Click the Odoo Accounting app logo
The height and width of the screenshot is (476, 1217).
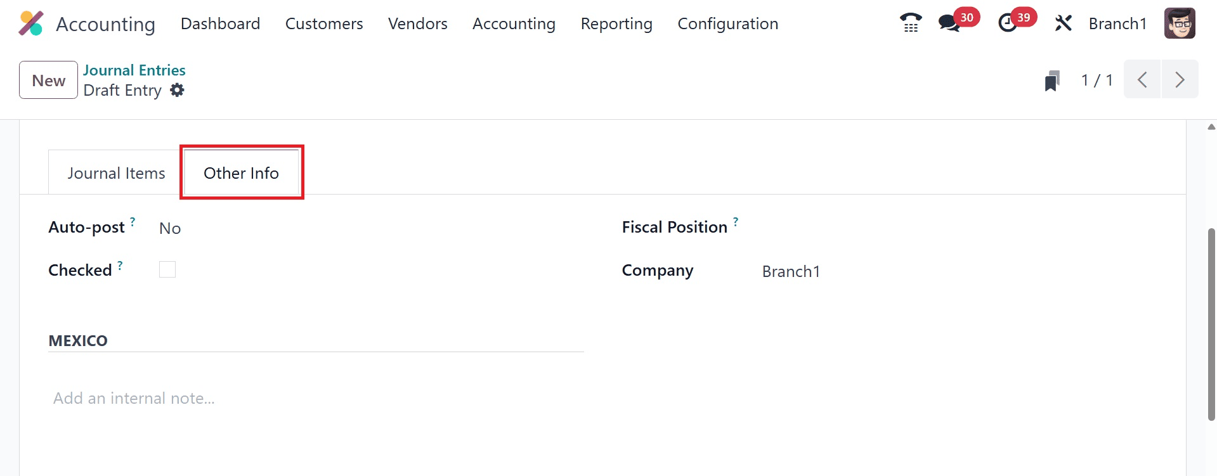click(30, 23)
